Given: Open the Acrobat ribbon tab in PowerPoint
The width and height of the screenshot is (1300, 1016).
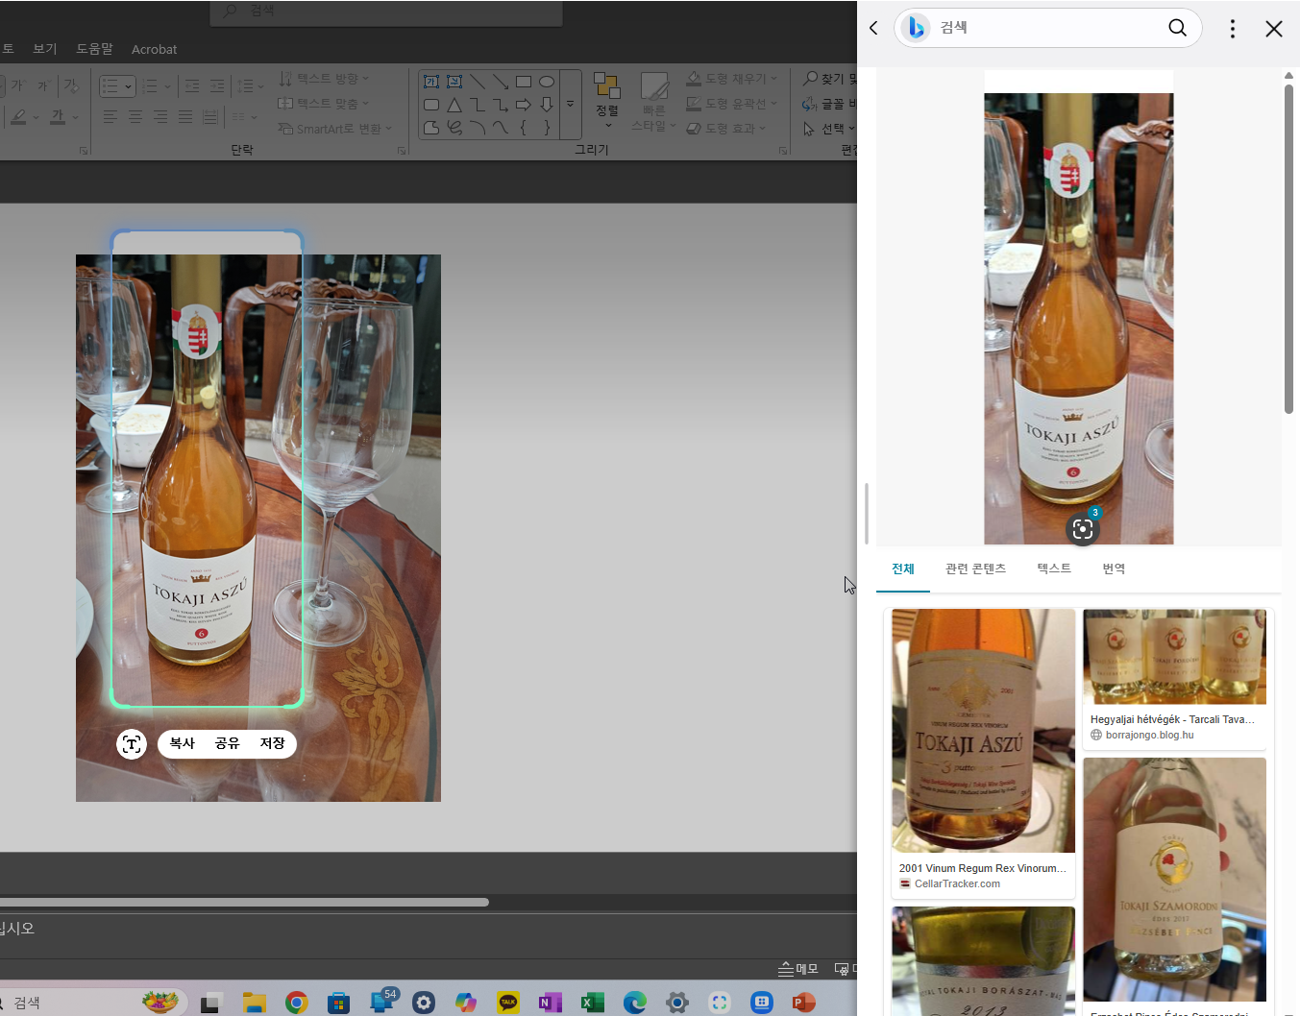Looking at the screenshot, I should (154, 49).
